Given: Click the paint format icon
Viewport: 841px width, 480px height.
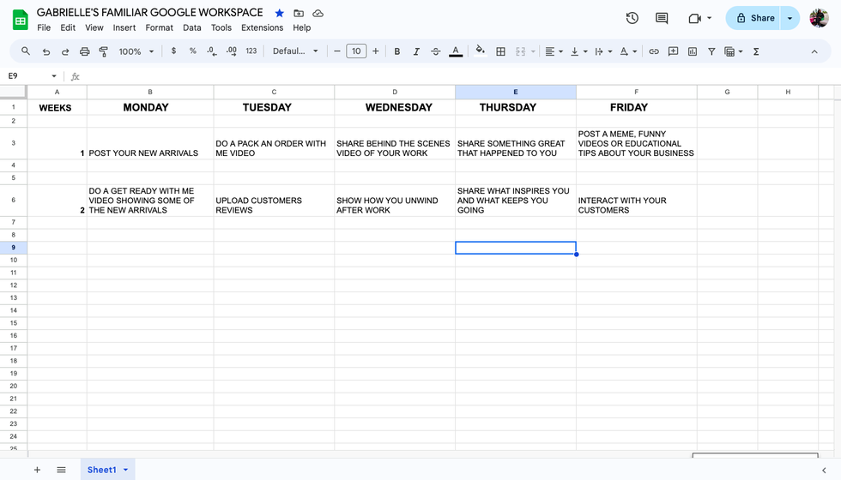Looking at the screenshot, I should (x=104, y=51).
